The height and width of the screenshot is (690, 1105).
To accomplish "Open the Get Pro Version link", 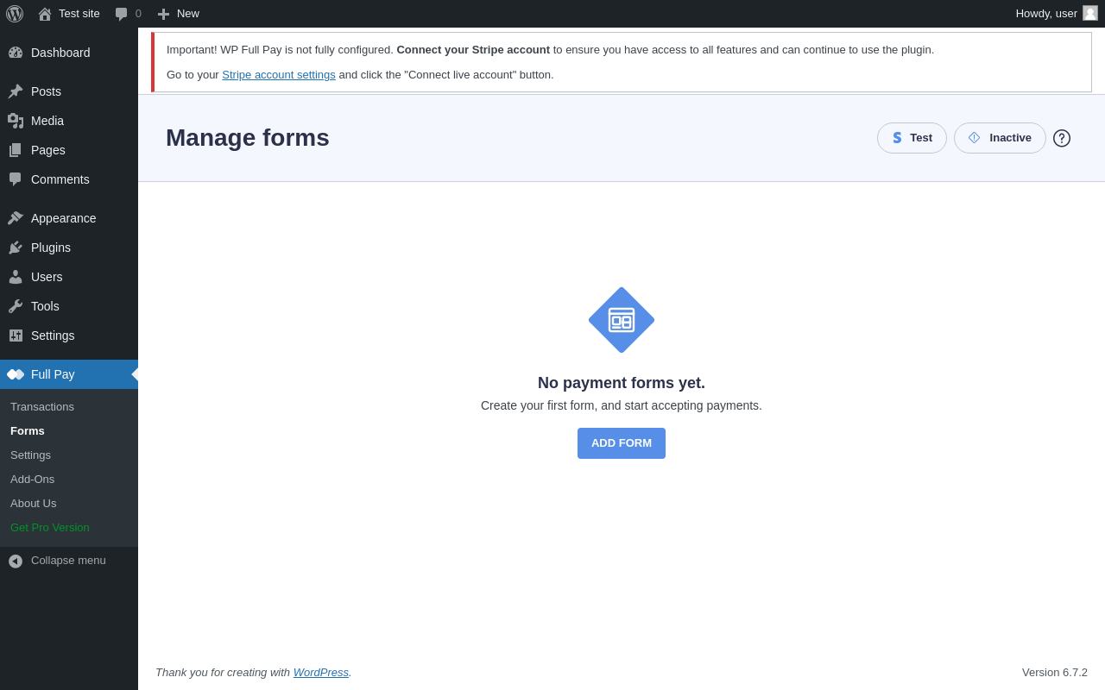I will tap(50, 528).
